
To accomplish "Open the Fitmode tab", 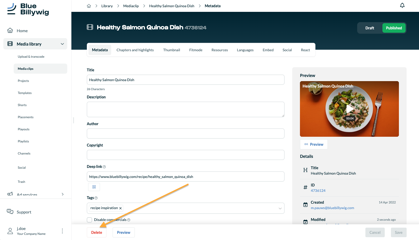I will (x=196, y=50).
